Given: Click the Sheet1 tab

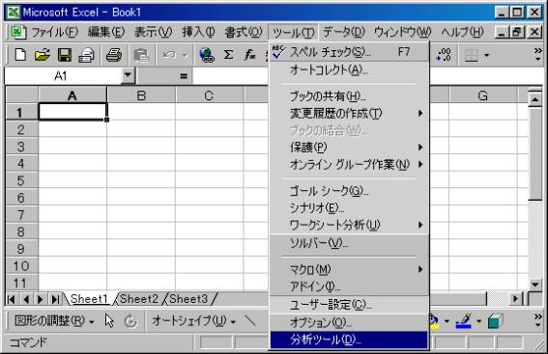Looking at the screenshot, I should point(89,299).
